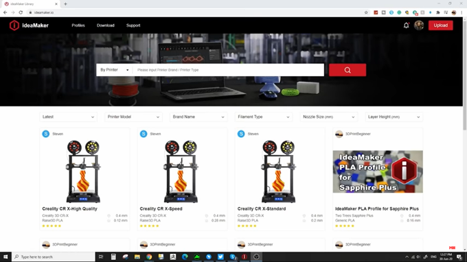This screenshot has height=262, width=467.
Task: Open Creality CR X-Speed profile title
Action: pos(161,209)
